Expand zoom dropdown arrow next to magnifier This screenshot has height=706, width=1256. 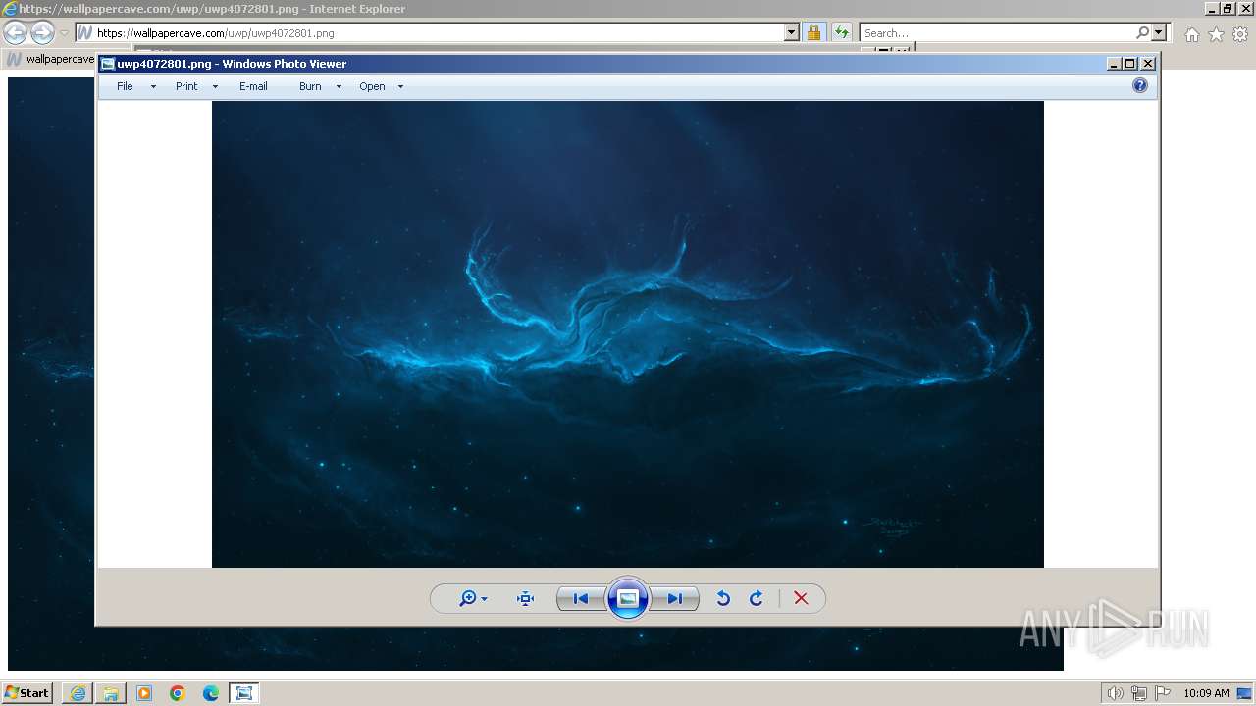485,599
